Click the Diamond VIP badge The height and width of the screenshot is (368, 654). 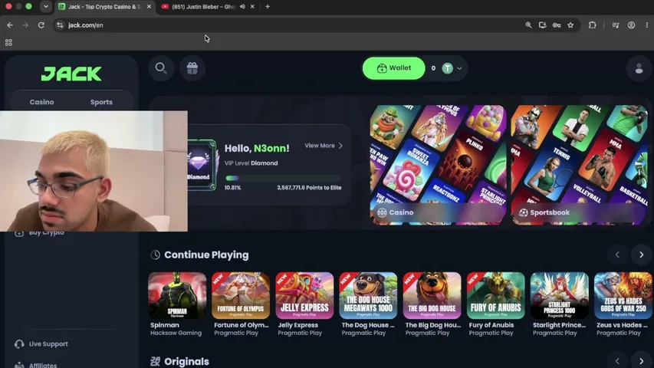(x=202, y=165)
